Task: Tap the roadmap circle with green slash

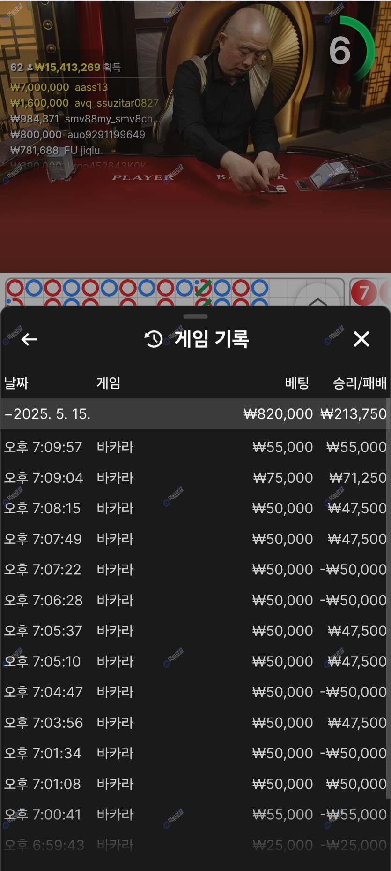Action: tap(203, 287)
